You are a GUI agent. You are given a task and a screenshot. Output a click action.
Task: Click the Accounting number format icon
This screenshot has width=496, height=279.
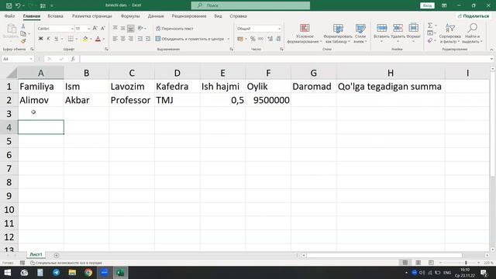click(240, 39)
